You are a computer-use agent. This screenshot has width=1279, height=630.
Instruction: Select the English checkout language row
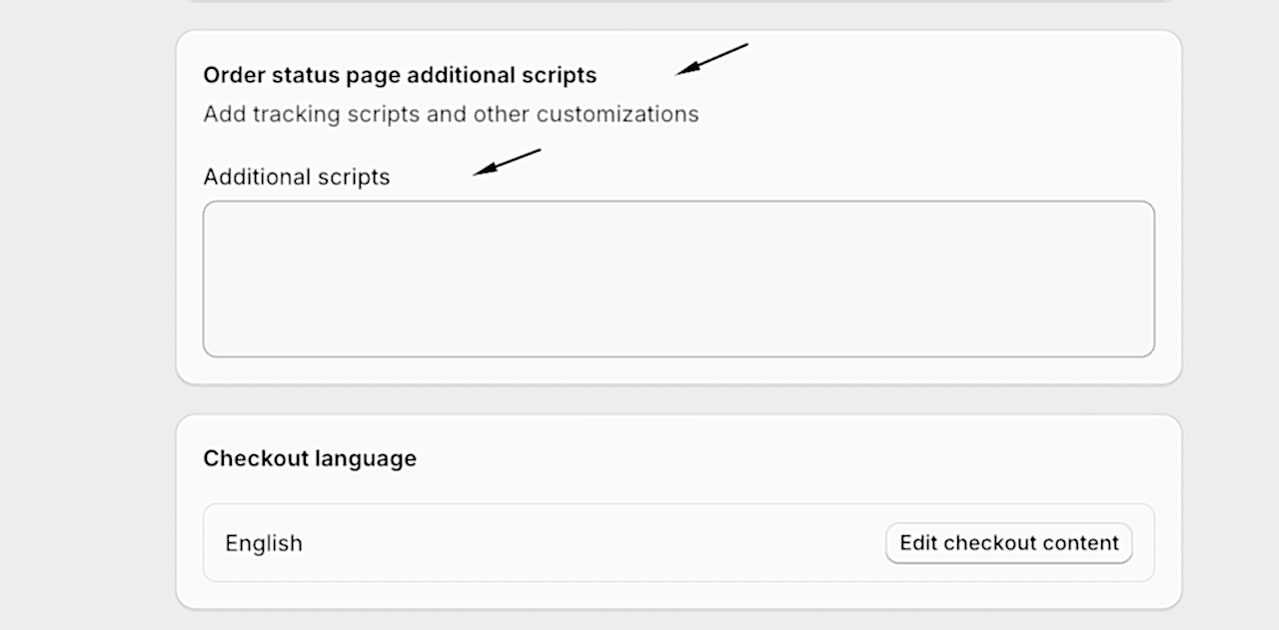pyautogui.click(x=678, y=543)
